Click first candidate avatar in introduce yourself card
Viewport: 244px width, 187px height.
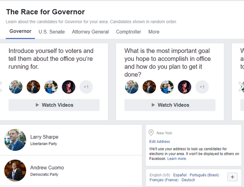point(16,87)
